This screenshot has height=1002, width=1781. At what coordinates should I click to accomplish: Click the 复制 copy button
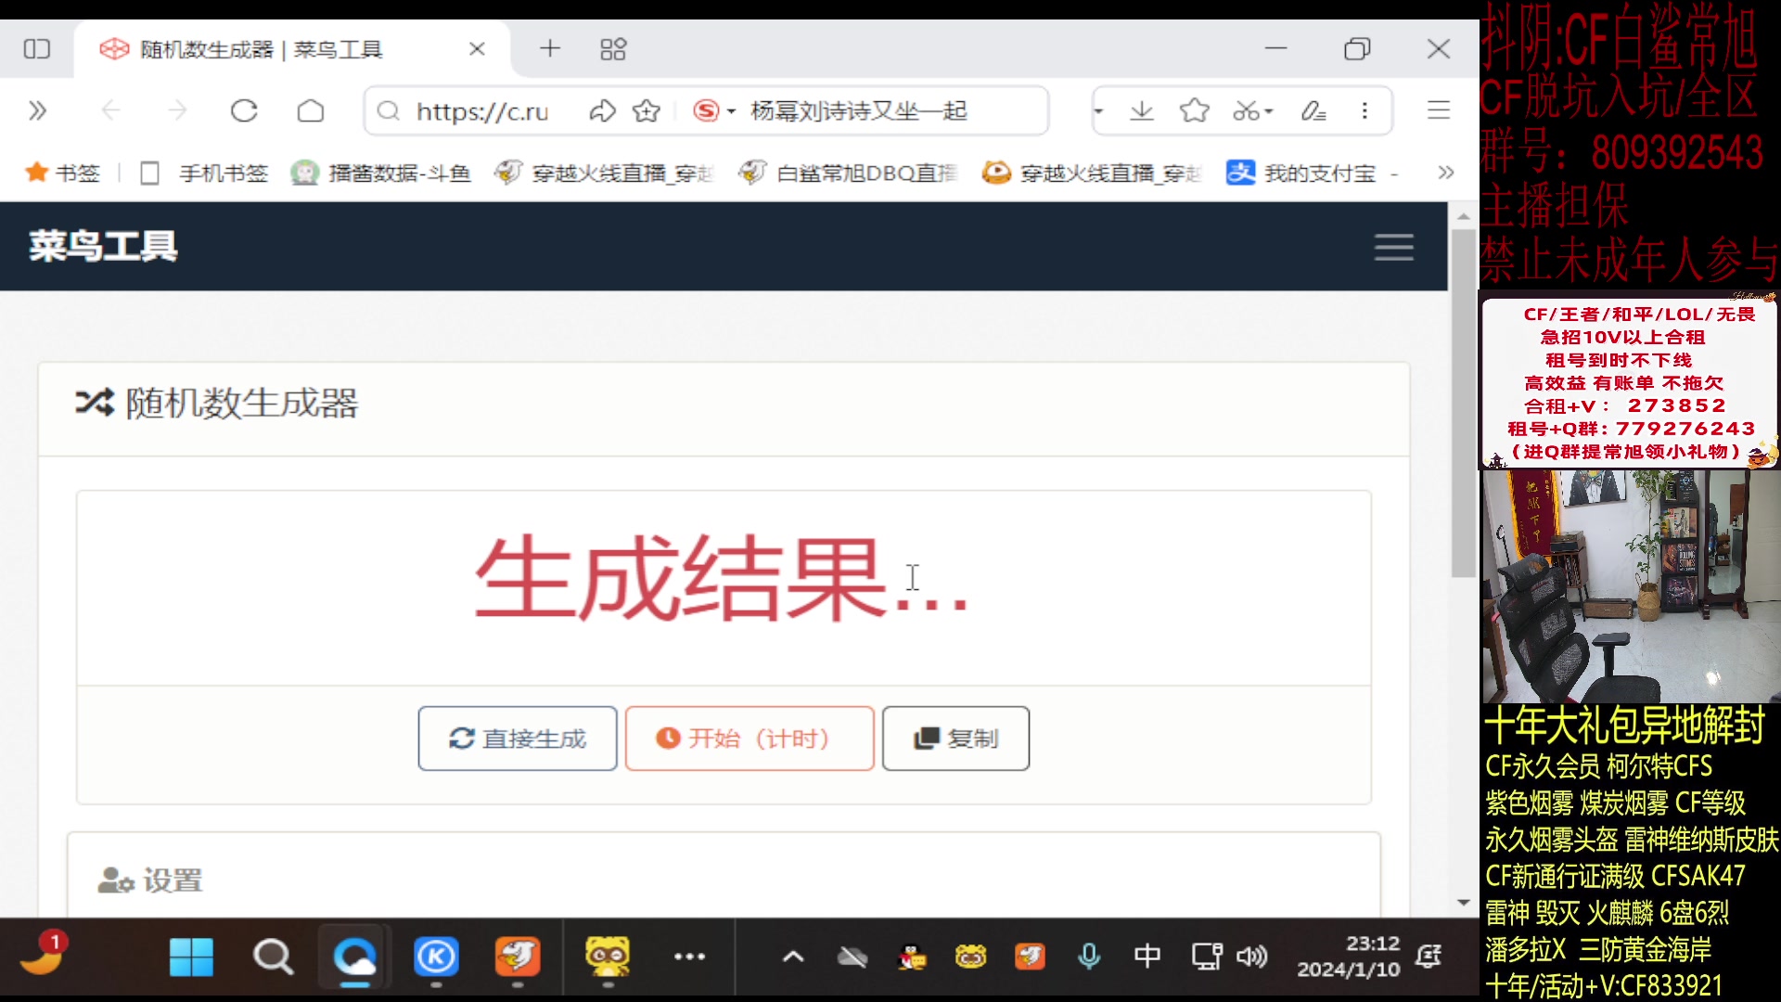coord(955,739)
